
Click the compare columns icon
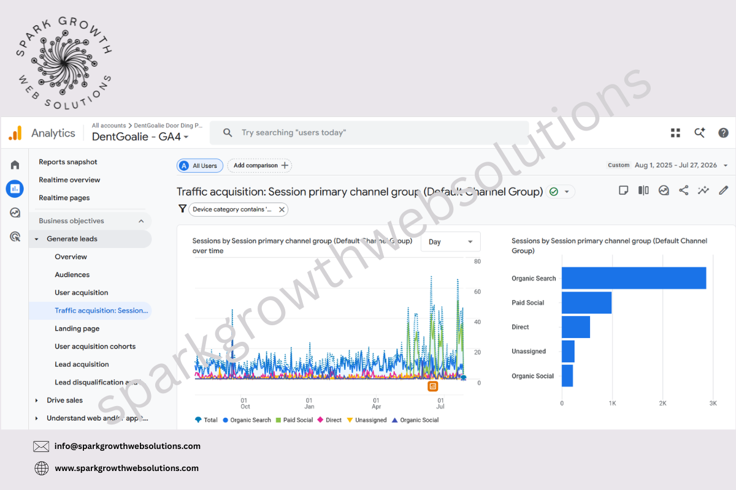coord(643,190)
